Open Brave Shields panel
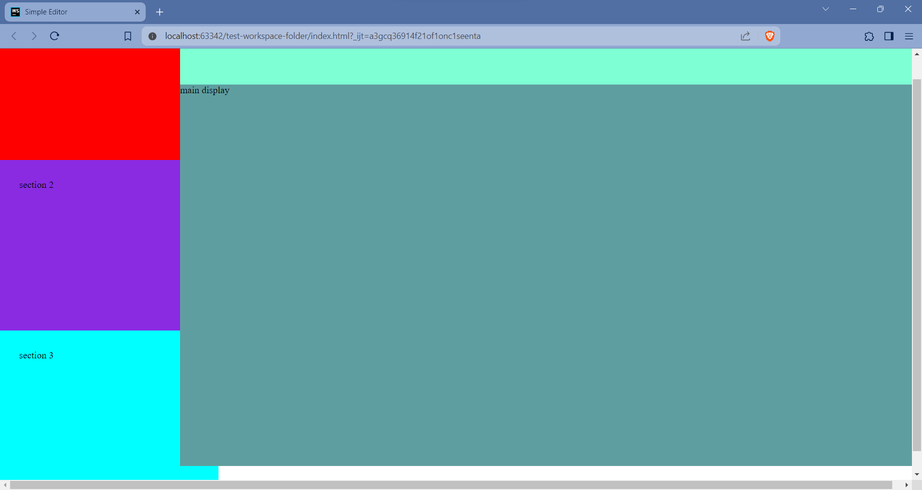 click(770, 36)
